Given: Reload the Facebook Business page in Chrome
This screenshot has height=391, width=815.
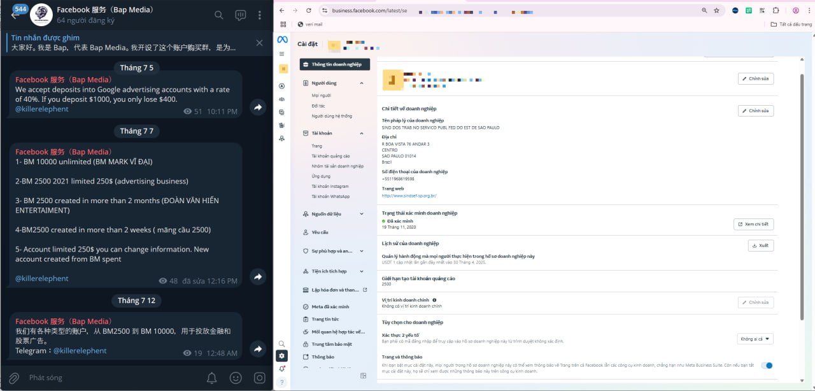Looking at the screenshot, I should point(309,11).
